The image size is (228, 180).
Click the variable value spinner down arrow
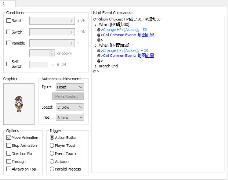(x=52, y=55)
